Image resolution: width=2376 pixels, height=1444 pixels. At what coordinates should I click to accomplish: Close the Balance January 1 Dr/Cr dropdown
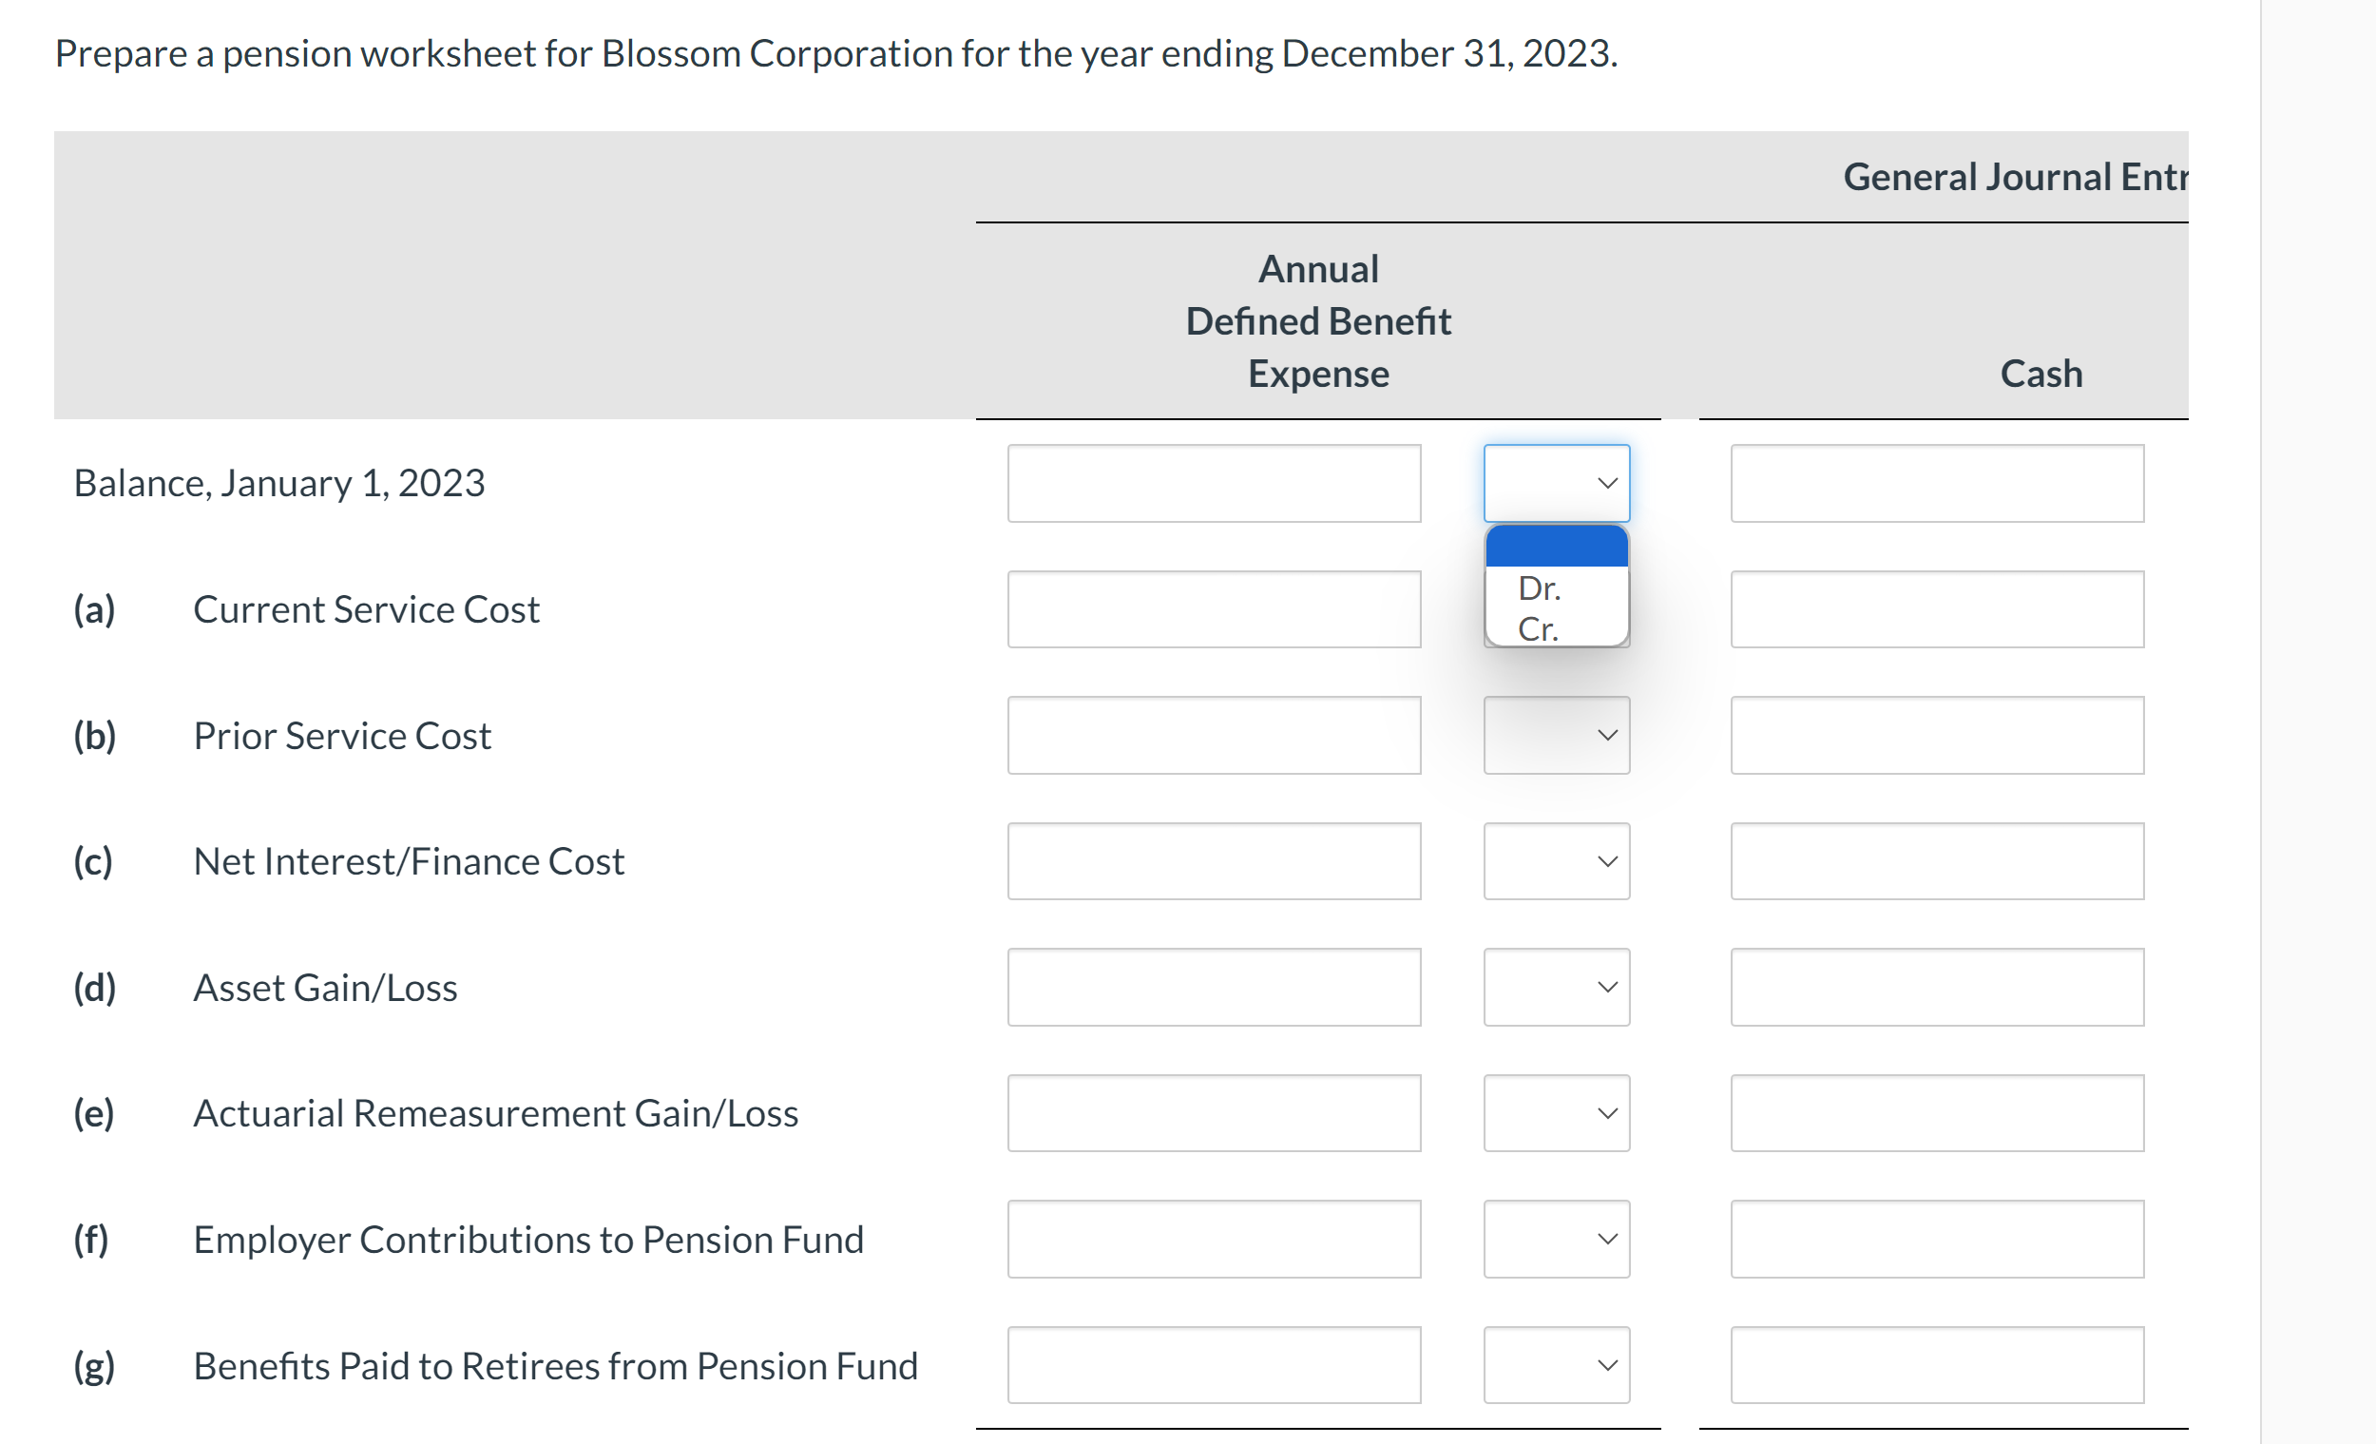(1556, 482)
